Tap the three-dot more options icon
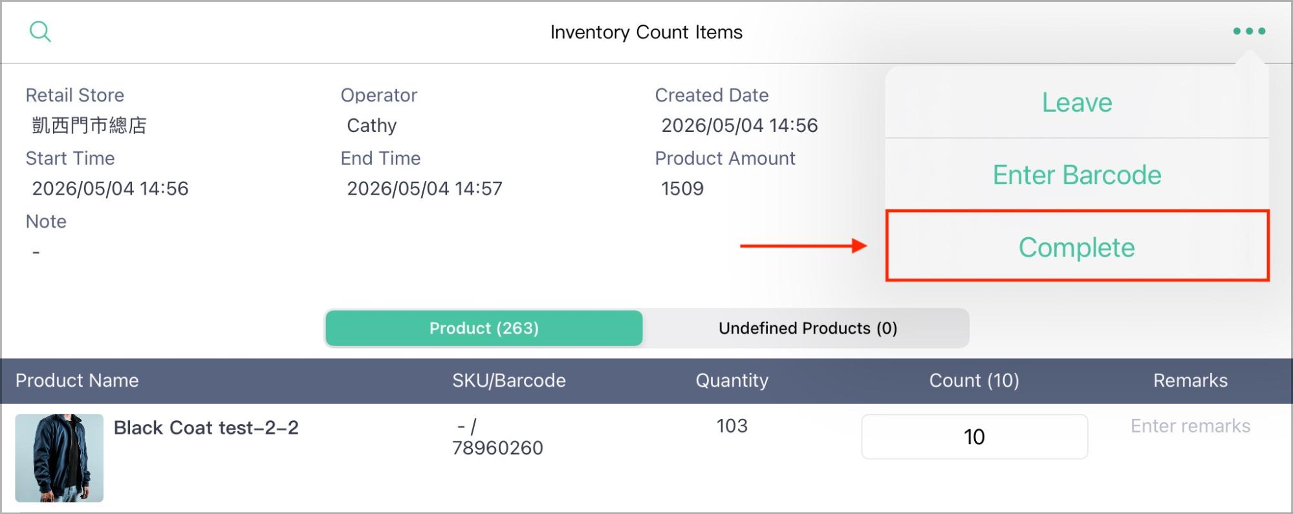The image size is (1293, 514). pos(1249,31)
